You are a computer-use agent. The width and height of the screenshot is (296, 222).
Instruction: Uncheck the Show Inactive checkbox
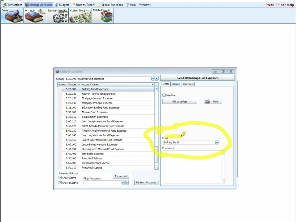(60, 183)
